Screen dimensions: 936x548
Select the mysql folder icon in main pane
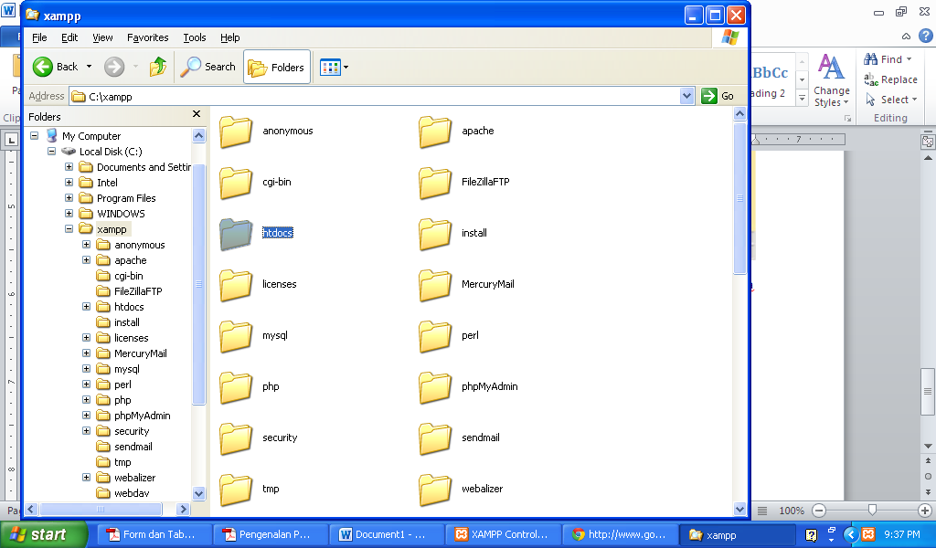coord(236,336)
